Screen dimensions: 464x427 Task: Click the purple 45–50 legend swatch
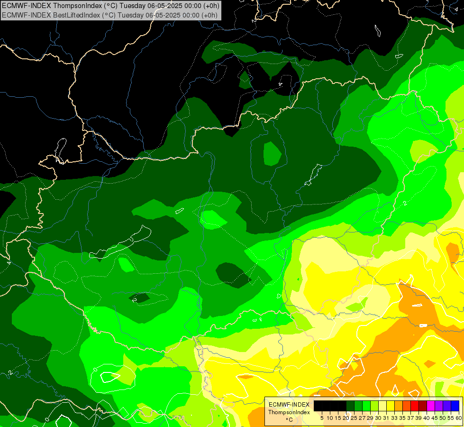(439, 406)
